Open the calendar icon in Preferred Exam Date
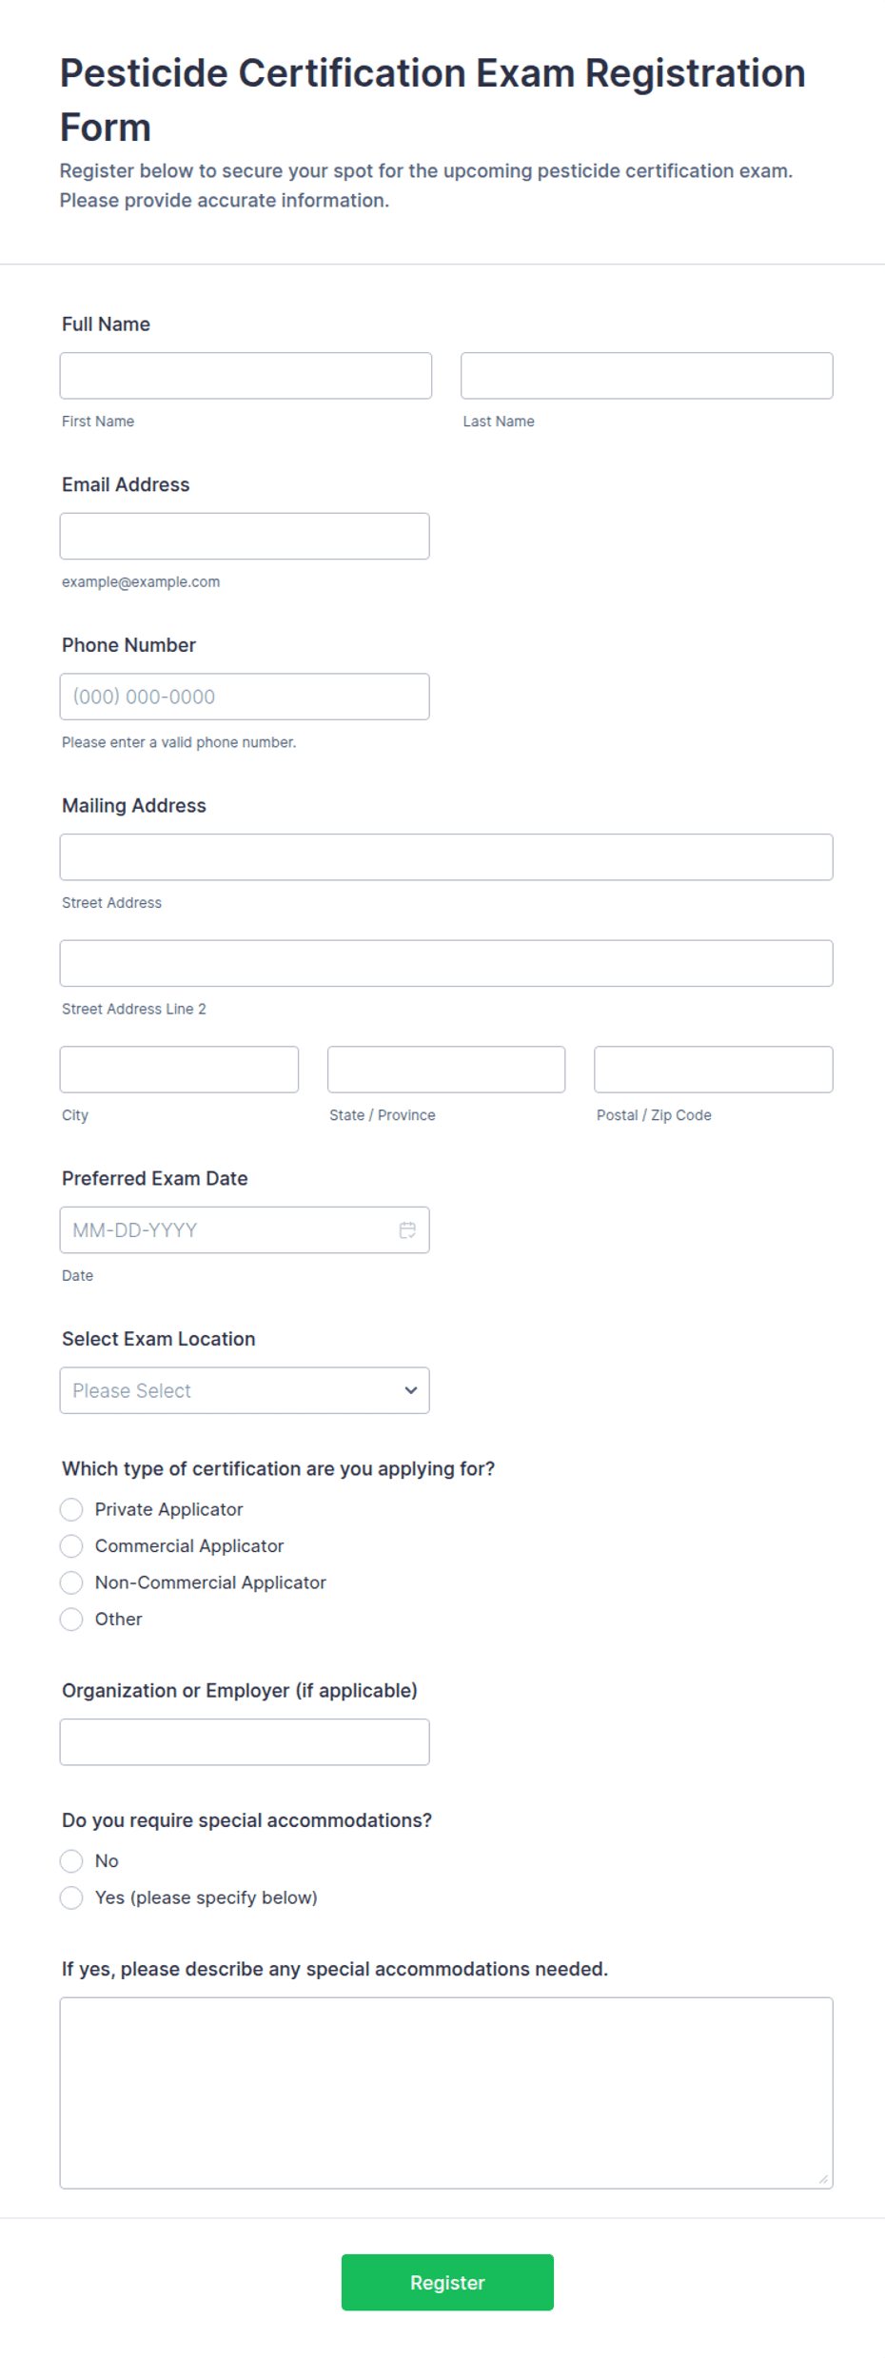Screen dimensions: 885x2358 (407, 1229)
